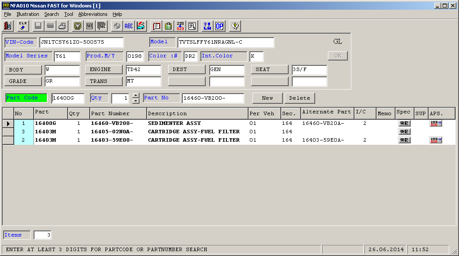Click the stacked SEC sections icon
This screenshot has width=459, height=256.
coord(102,26)
